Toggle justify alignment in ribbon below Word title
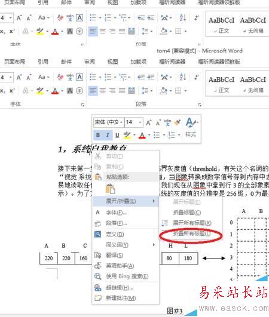This screenshot has height=317, width=269. pos(122,91)
